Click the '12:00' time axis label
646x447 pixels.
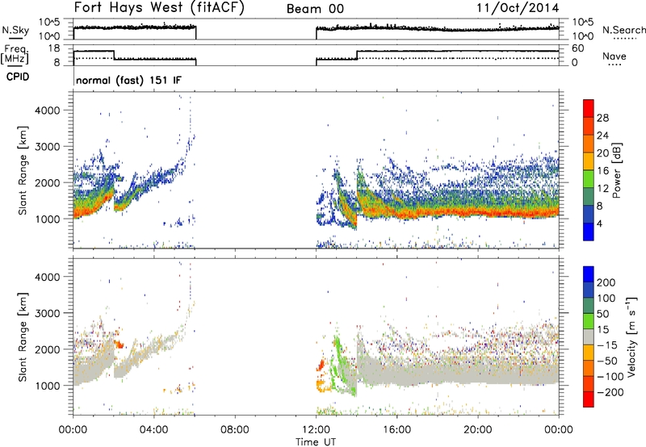point(316,430)
